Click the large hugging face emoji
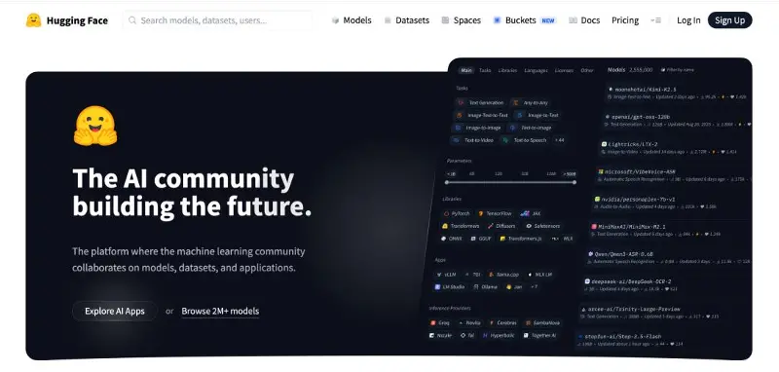 point(95,126)
